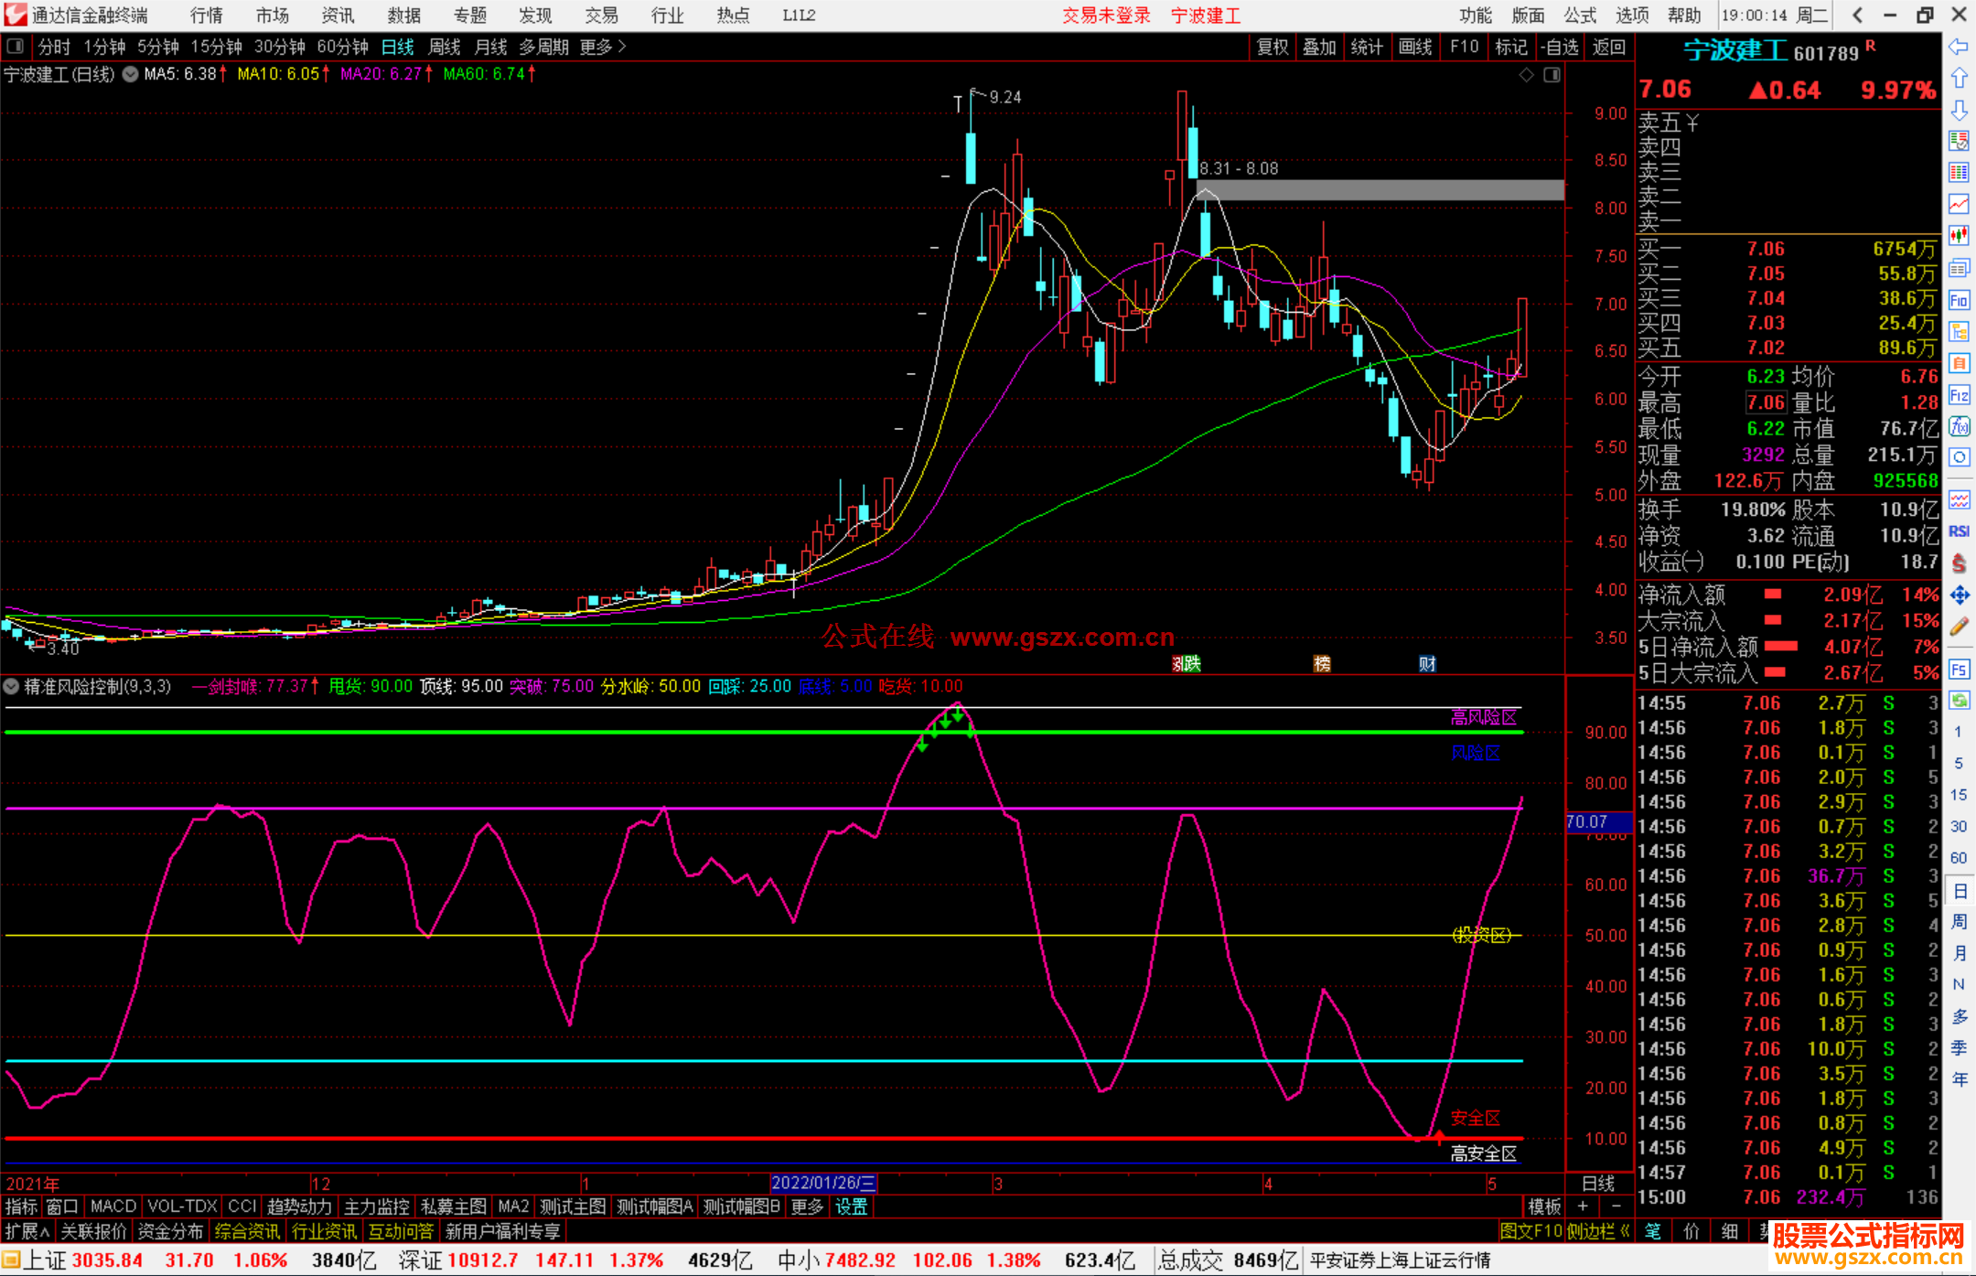Open the watchlist check icon in the right toolbar
The width and height of the screenshot is (1976, 1276).
(1959, 141)
